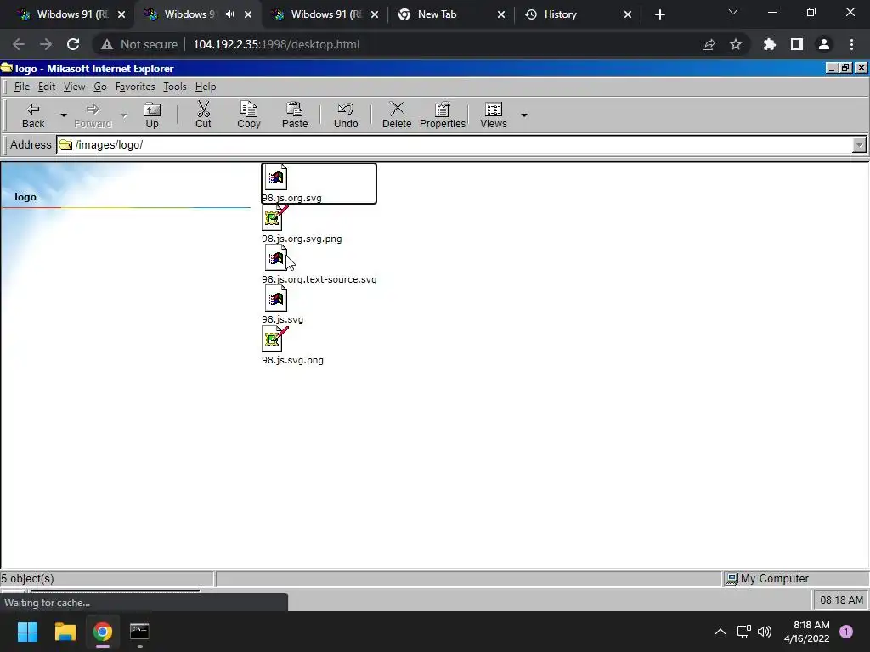
Task: Click the 98.js.svg file name label
Action: 282,320
